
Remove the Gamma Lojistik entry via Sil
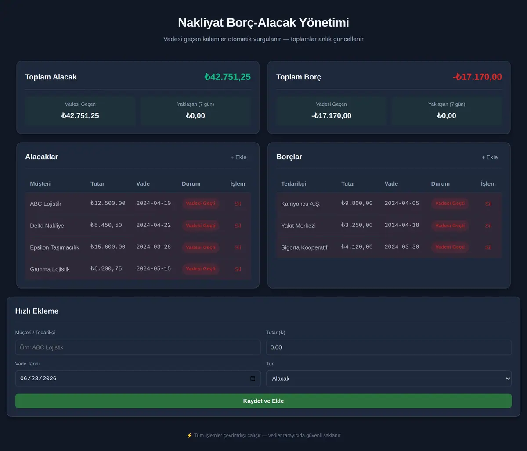[238, 269]
